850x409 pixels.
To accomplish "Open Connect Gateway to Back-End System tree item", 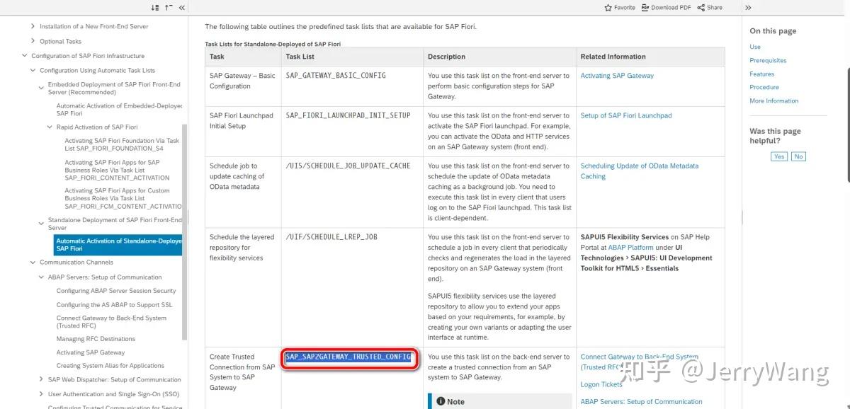I will tap(111, 322).
